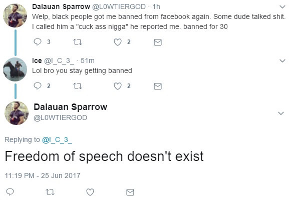Send first tweet via direct message envelope
This screenshot has height=207, width=303.
click(158, 42)
